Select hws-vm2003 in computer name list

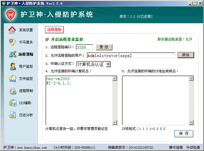(x=58, y=79)
